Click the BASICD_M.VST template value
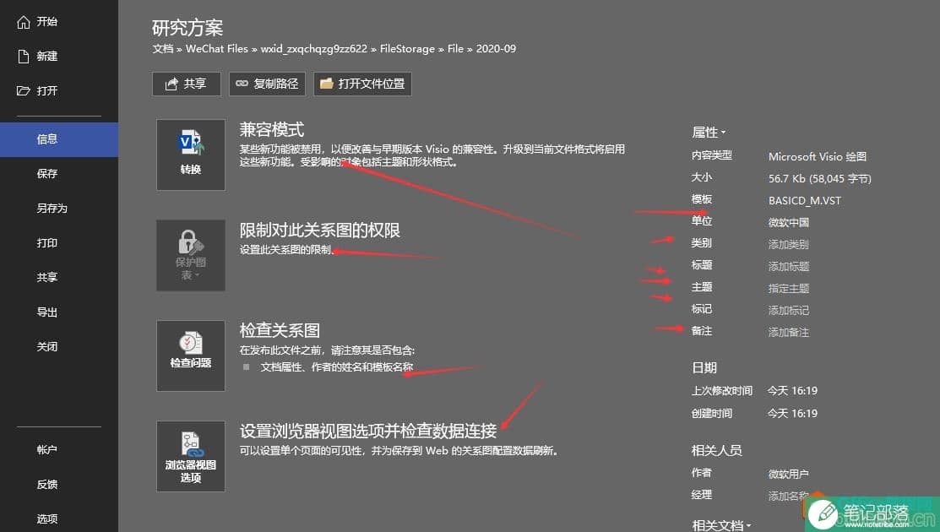Viewport: 940px width, 532px height. [x=805, y=201]
